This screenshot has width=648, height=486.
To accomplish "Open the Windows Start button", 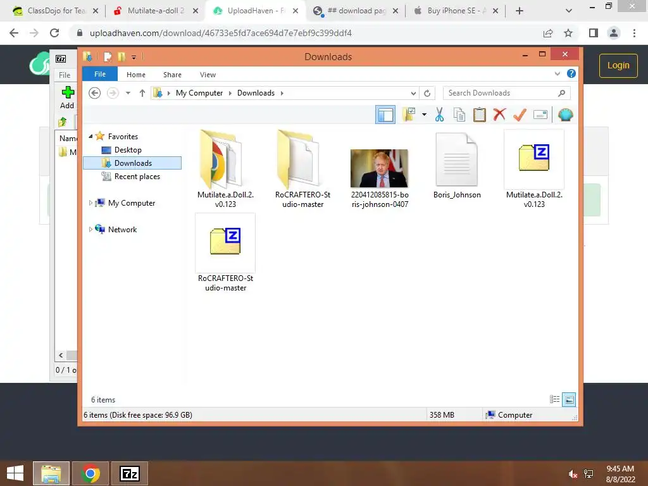I will click(15, 473).
